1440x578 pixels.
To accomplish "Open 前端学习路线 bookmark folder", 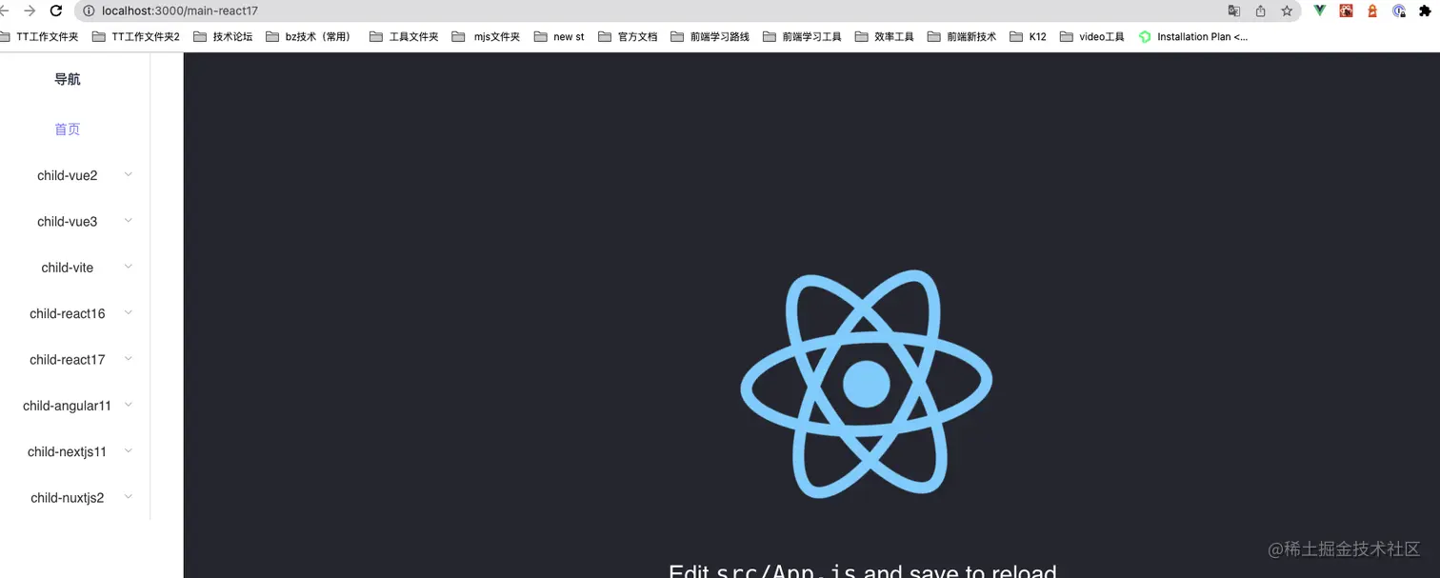I will [710, 36].
